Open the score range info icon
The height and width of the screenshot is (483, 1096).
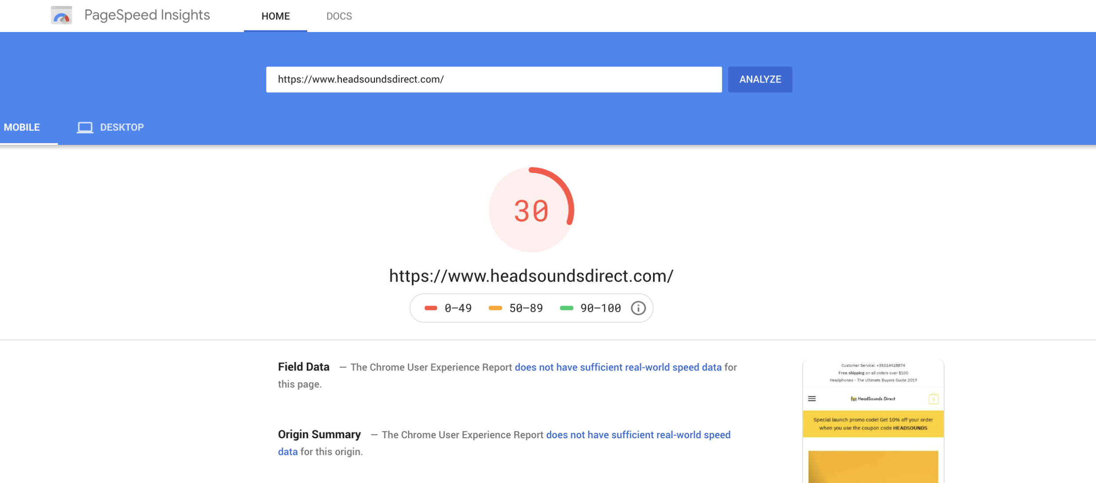point(638,308)
